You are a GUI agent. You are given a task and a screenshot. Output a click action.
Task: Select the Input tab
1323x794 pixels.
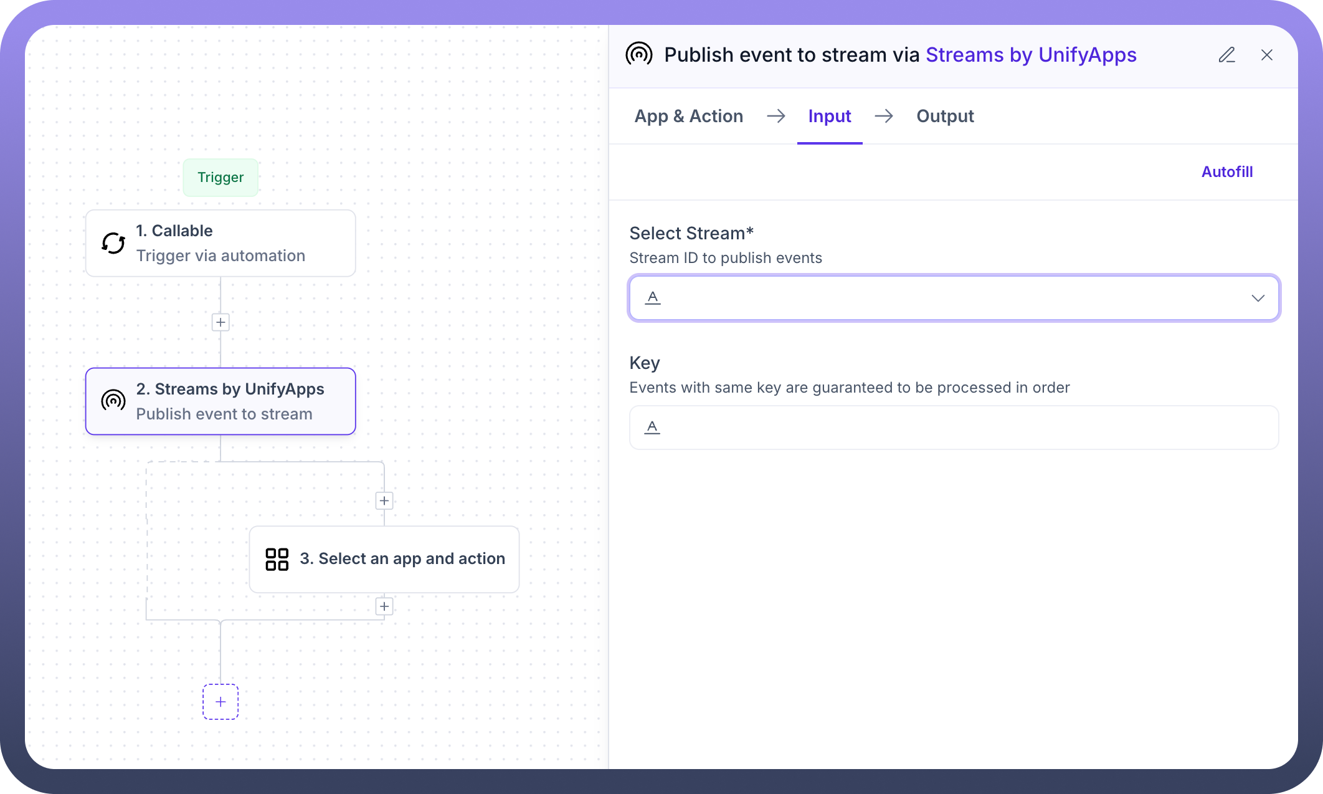click(829, 117)
